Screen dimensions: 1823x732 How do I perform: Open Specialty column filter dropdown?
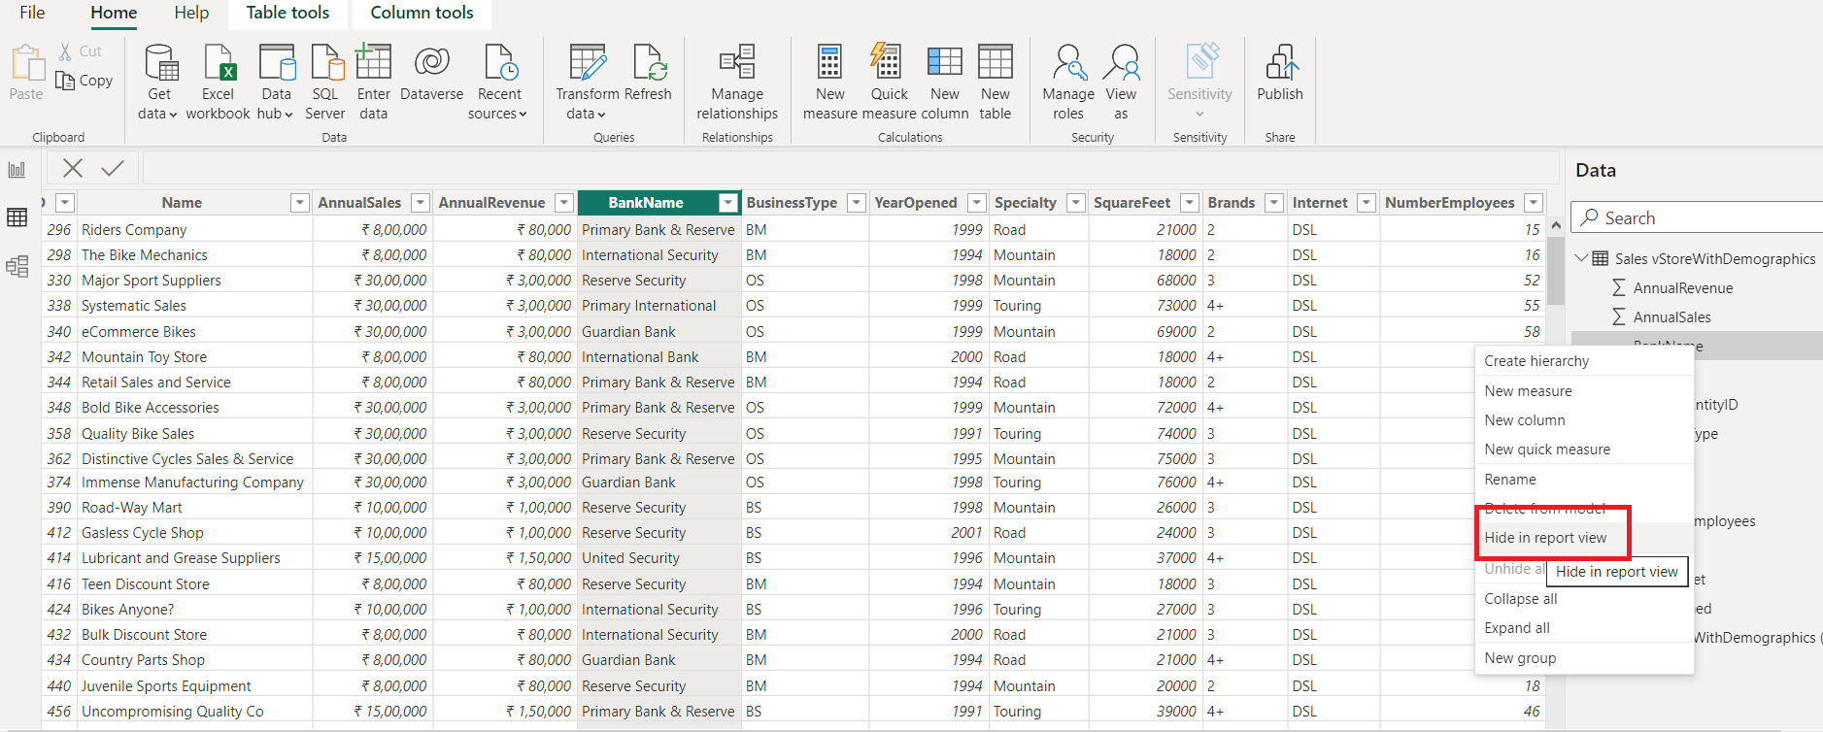pyautogui.click(x=1076, y=203)
